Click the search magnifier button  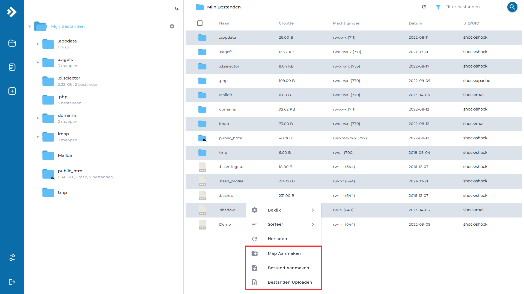click(x=512, y=7)
